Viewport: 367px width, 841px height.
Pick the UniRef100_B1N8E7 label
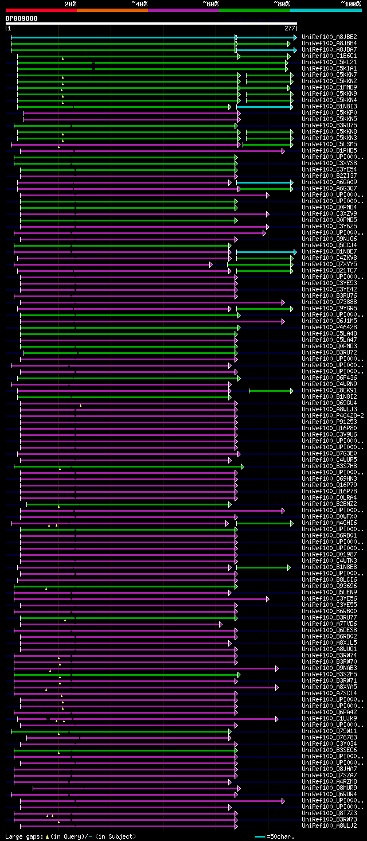[x=329, y=251]
